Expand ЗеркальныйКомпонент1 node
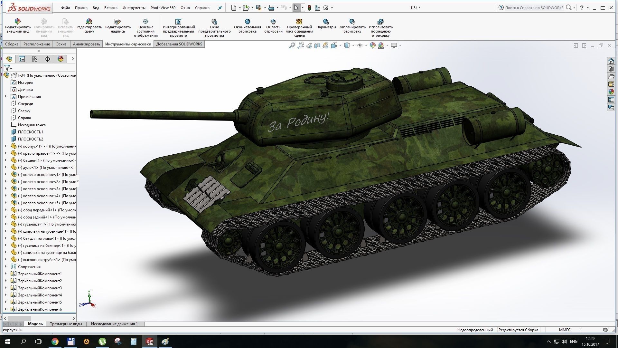618x348 pixels. (x=5, y=274)
